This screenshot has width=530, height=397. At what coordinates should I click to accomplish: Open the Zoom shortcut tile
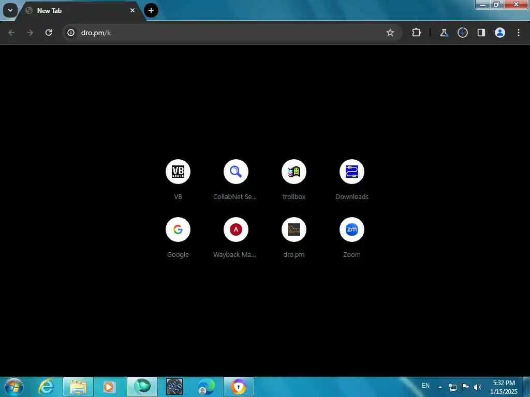[351, 237]
